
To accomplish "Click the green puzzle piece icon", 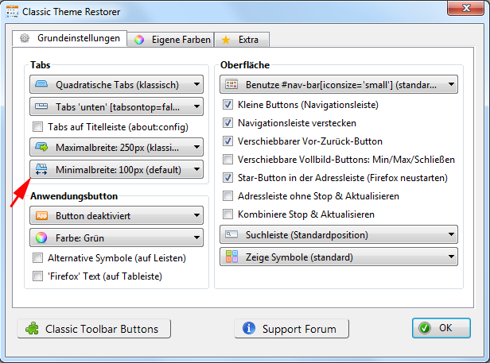I will (x=33, y=329).
